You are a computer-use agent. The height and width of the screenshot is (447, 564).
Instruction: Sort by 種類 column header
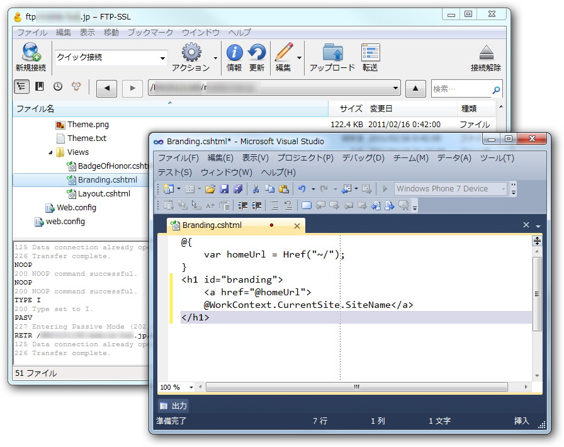[477, 108]
